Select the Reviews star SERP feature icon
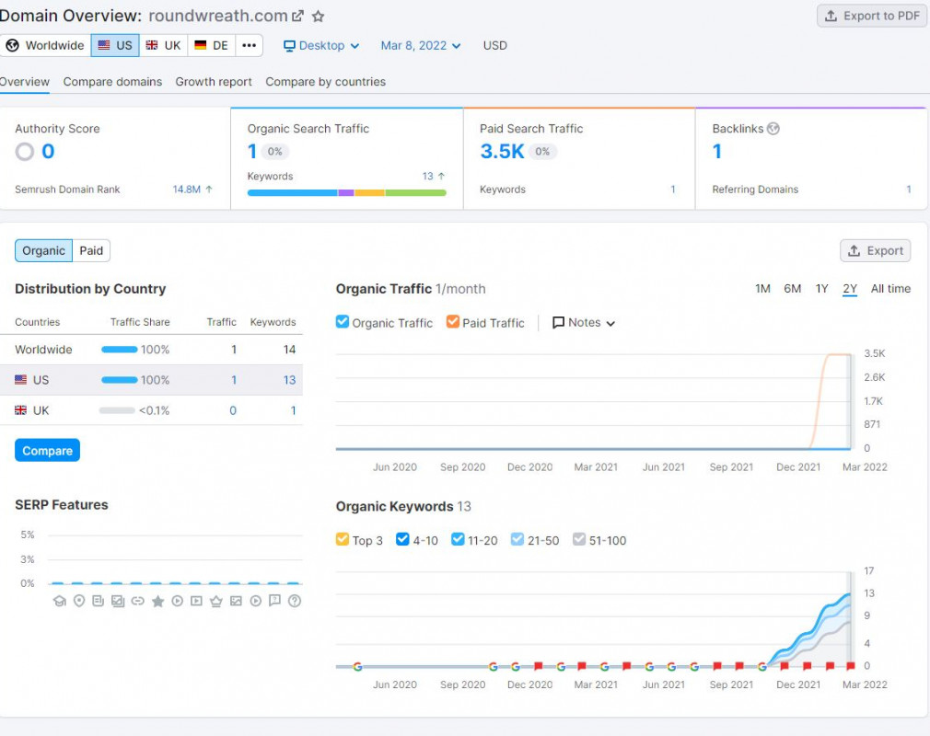Viewport: 930px width, 736px height. [157, 601]
